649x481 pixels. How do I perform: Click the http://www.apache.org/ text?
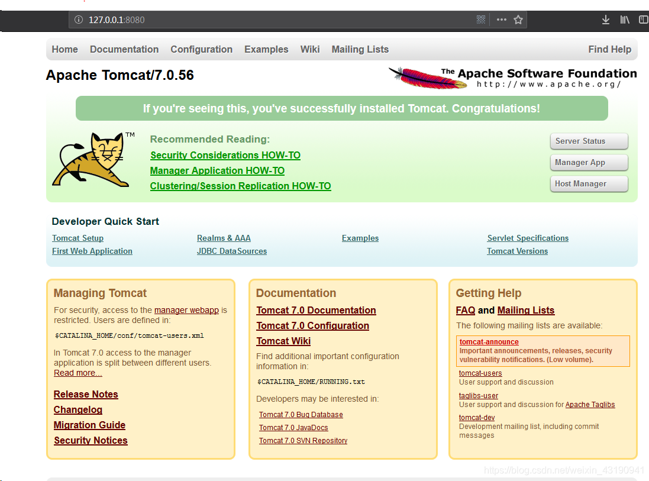[549, 84]
